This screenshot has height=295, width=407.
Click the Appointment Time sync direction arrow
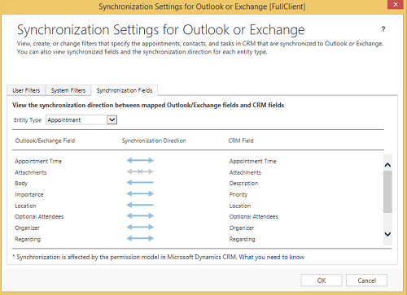(x=140, y=160)
